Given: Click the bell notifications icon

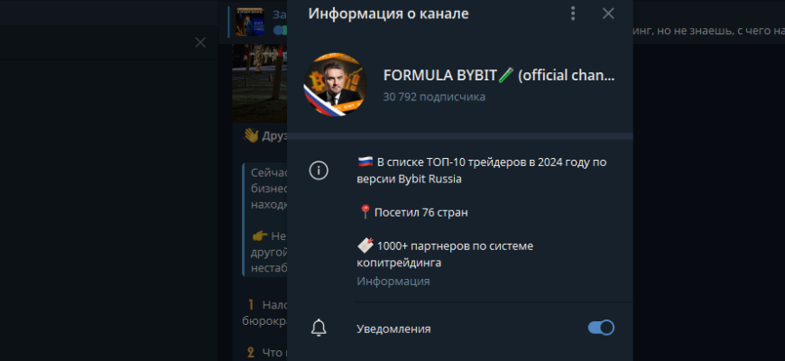Looking at the screenshot, I should pyautogui.click(x=319, y=328).
